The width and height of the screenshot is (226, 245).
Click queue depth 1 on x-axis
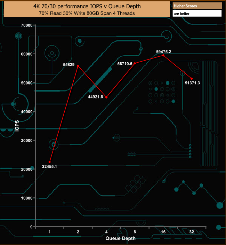tap(50, 232)
